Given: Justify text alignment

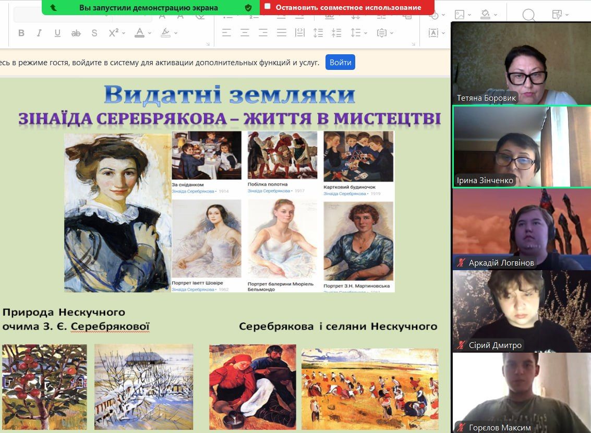Looking at the screenshot, I should [282, 33].
